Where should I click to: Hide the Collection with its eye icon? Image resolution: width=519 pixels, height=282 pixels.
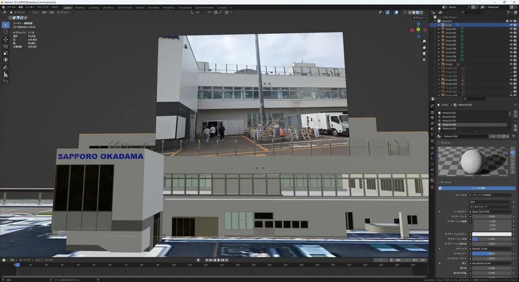511,21
